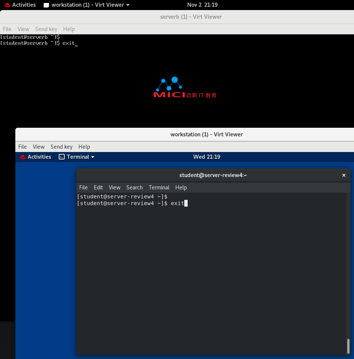The width and height of the screenshot is (354, 359).
Task: Open the Wed 21:19 clock in guest
Action: tap(207, 157)
